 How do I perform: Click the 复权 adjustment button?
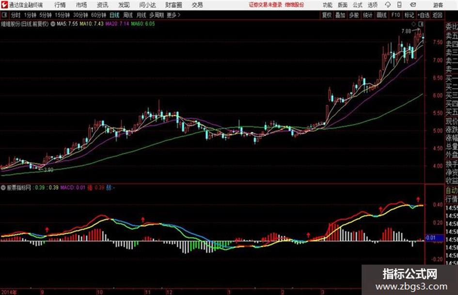327,15
